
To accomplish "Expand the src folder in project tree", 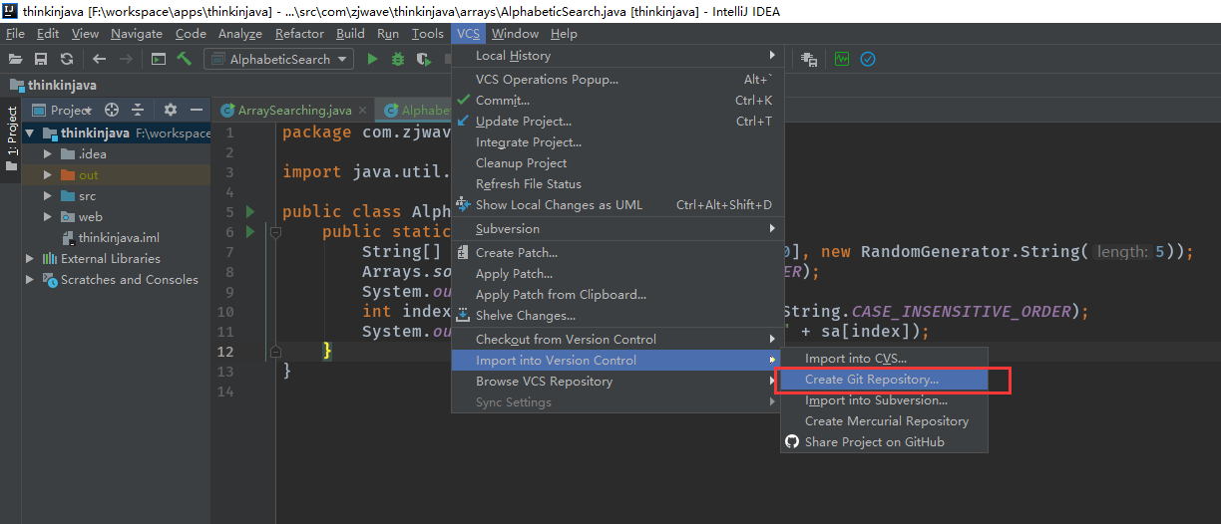I will click(x=47, y=196).
